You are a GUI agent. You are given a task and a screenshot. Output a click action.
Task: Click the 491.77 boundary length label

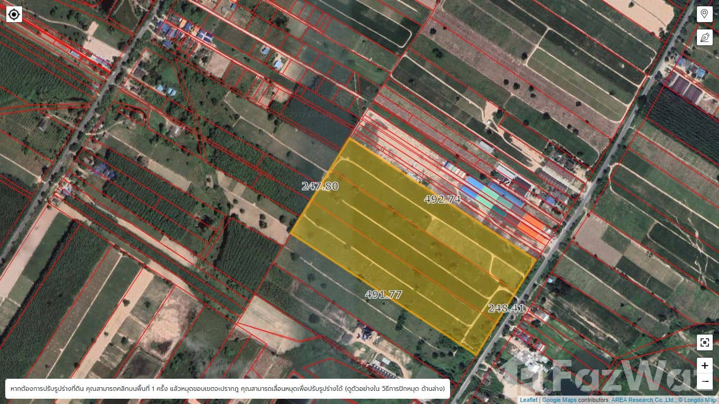383,295
